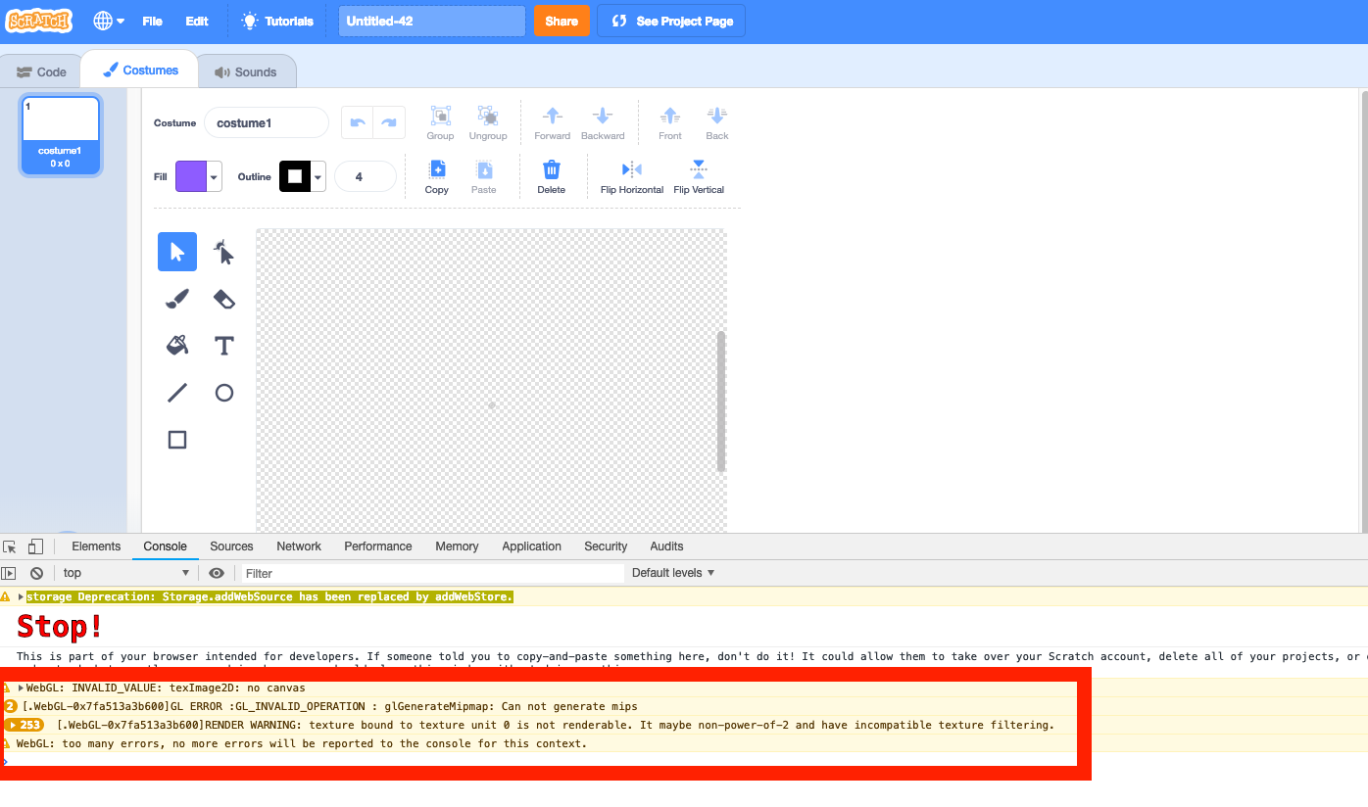1368x807 pixels.
Task: Switch to the Sounds tab
Action: [x=247, y=70]
